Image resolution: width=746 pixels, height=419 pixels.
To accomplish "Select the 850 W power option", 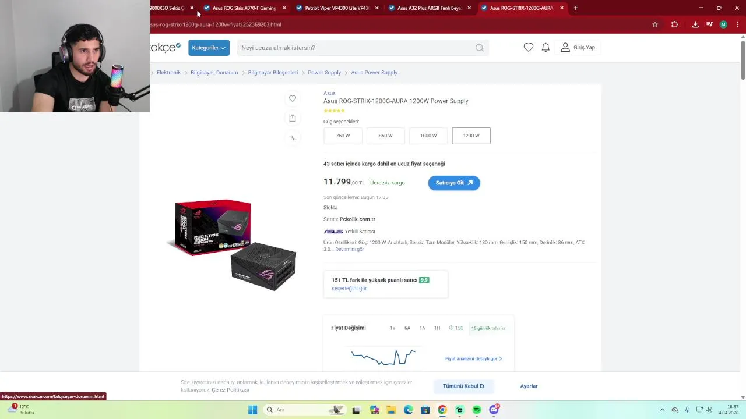I will click(385, 136).
